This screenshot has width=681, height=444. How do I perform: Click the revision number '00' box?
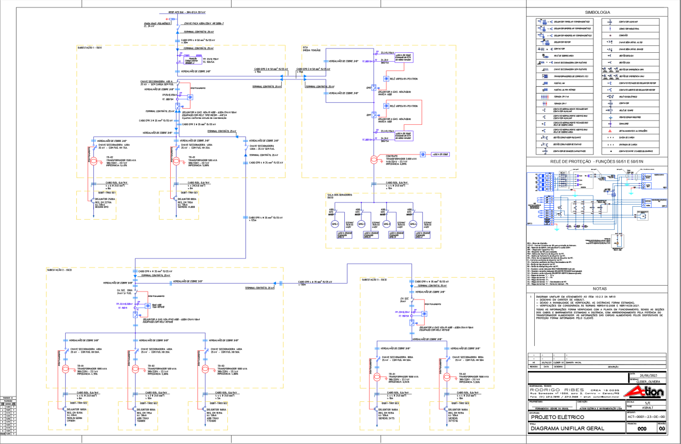click(661, 429)
